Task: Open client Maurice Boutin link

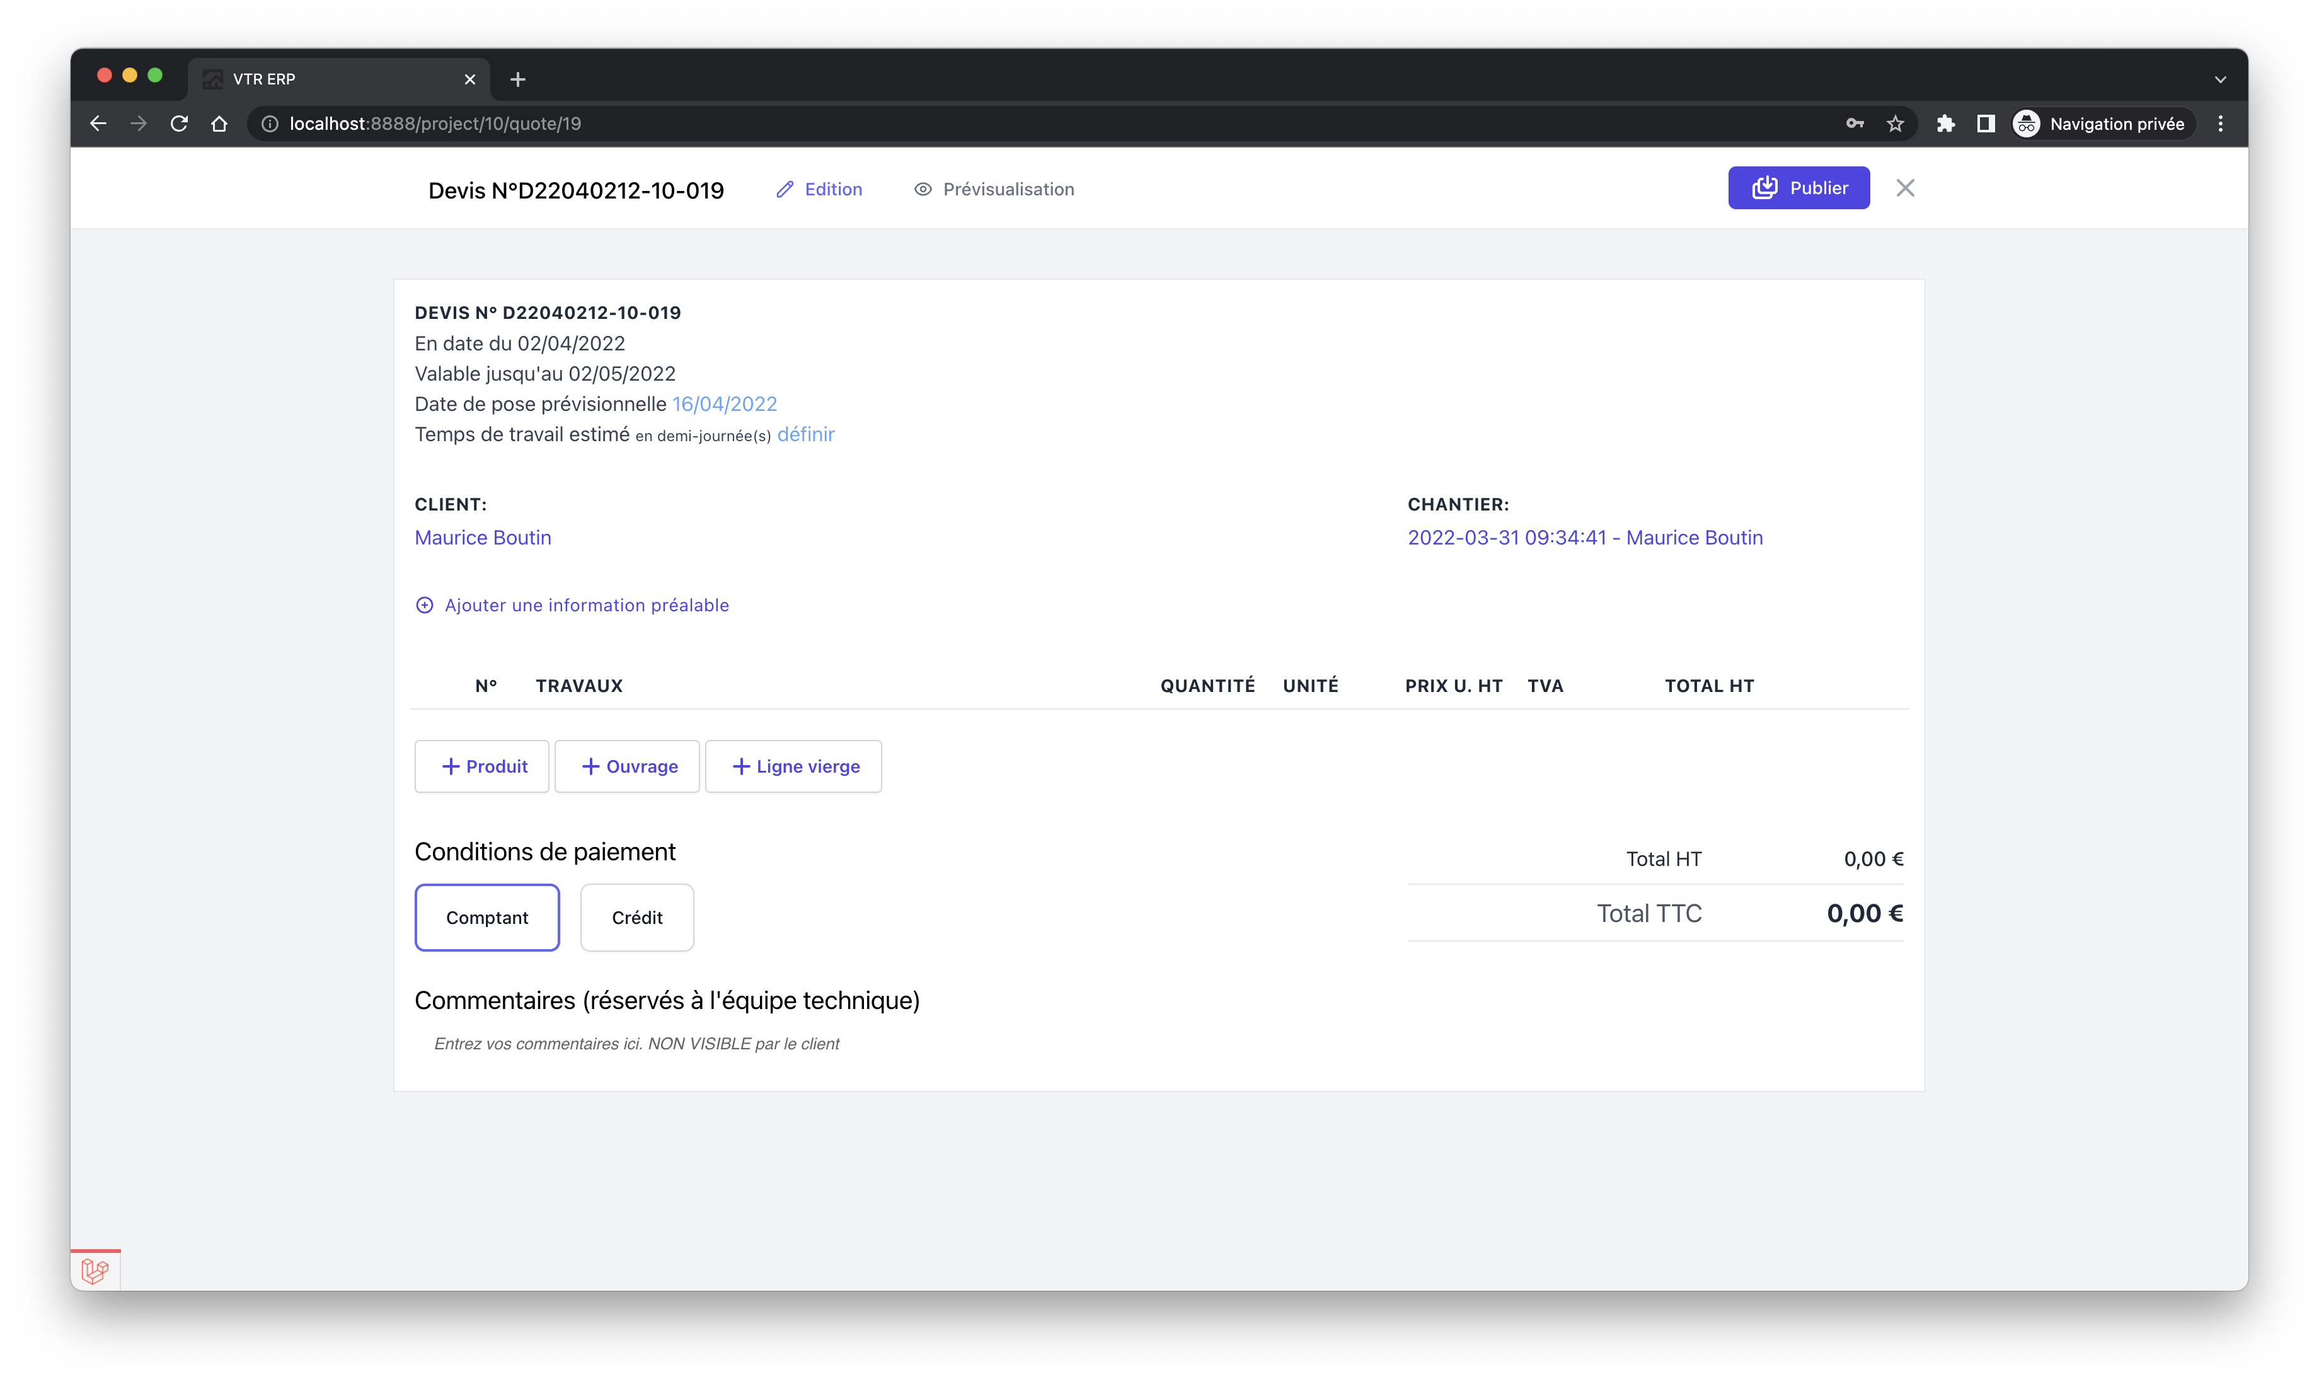Action: 483,538
